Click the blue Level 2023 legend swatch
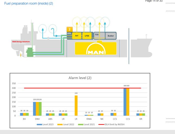The height and width of the screenshot is (134, 175). coord(39,125)
